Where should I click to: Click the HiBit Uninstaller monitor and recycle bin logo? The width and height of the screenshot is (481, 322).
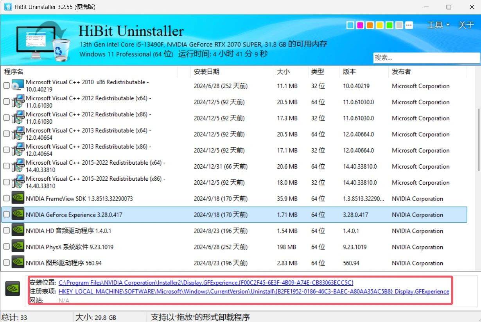point(43,41)
